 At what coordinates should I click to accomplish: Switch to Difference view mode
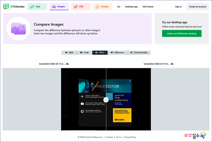pos(117,53)
